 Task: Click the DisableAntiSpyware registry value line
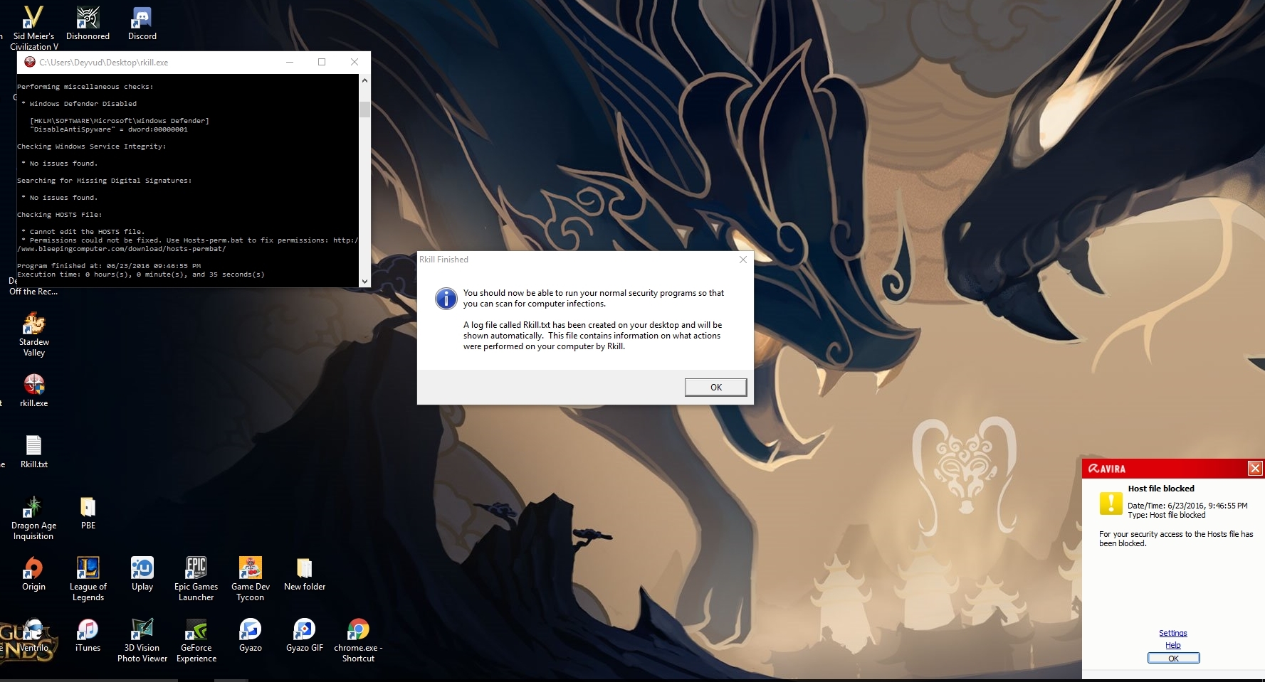coord(109,129)
